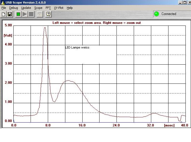Maximize the USB Scope window

[184, 2]
